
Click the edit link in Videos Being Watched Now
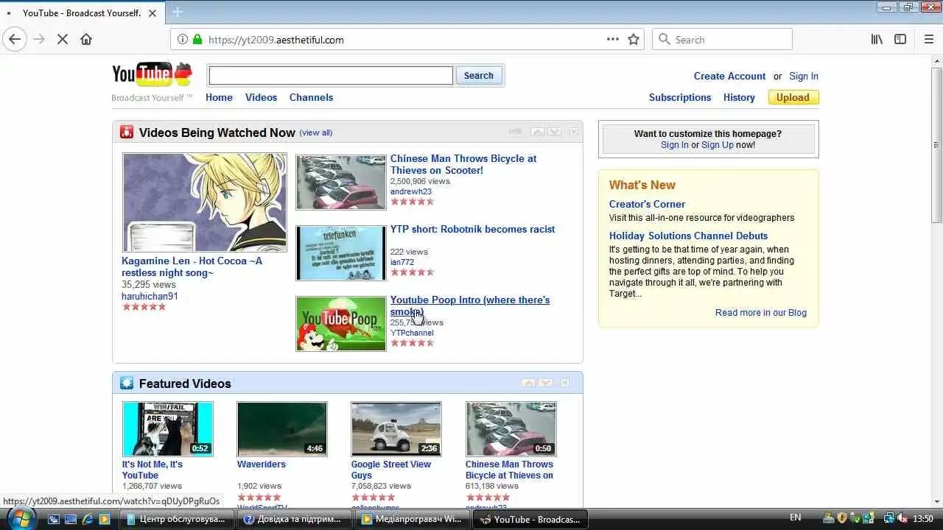pos(515,132)
